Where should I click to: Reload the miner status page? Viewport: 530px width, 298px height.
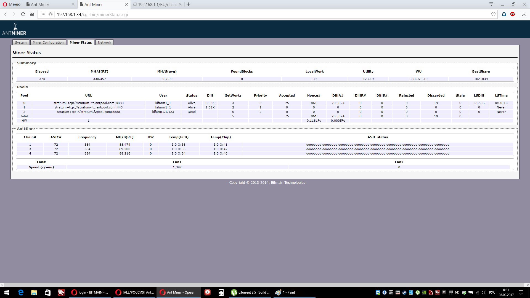[23, 14]
